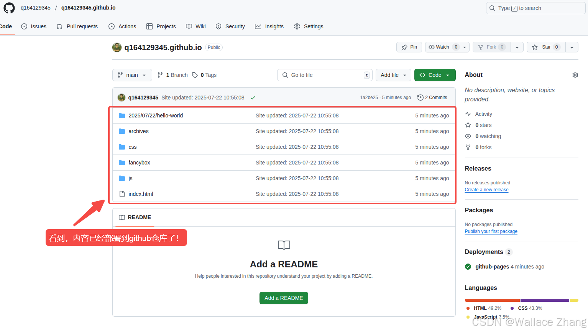Open the Security tab
The image size is (588, 332).
click(x=230, y=26)
